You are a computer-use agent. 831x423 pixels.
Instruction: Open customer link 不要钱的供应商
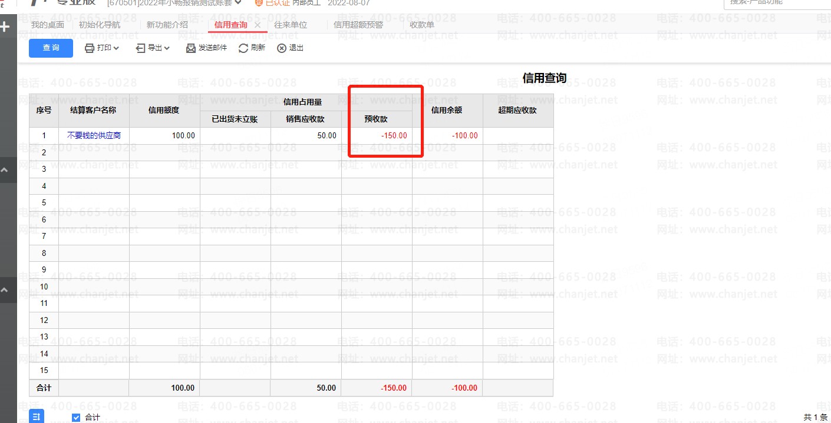[94, 135]
